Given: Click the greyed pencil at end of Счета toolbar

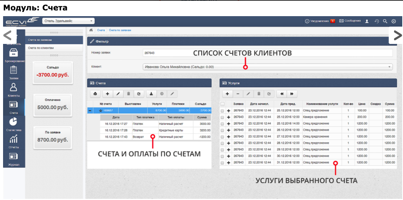Looking at the screenshot, I should (172, 94).
